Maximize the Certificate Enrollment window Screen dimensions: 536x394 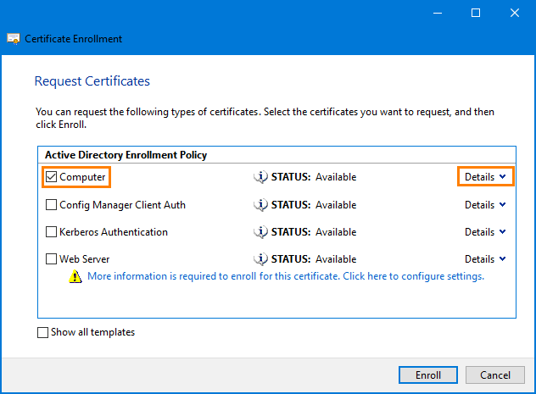click(476, 13)
